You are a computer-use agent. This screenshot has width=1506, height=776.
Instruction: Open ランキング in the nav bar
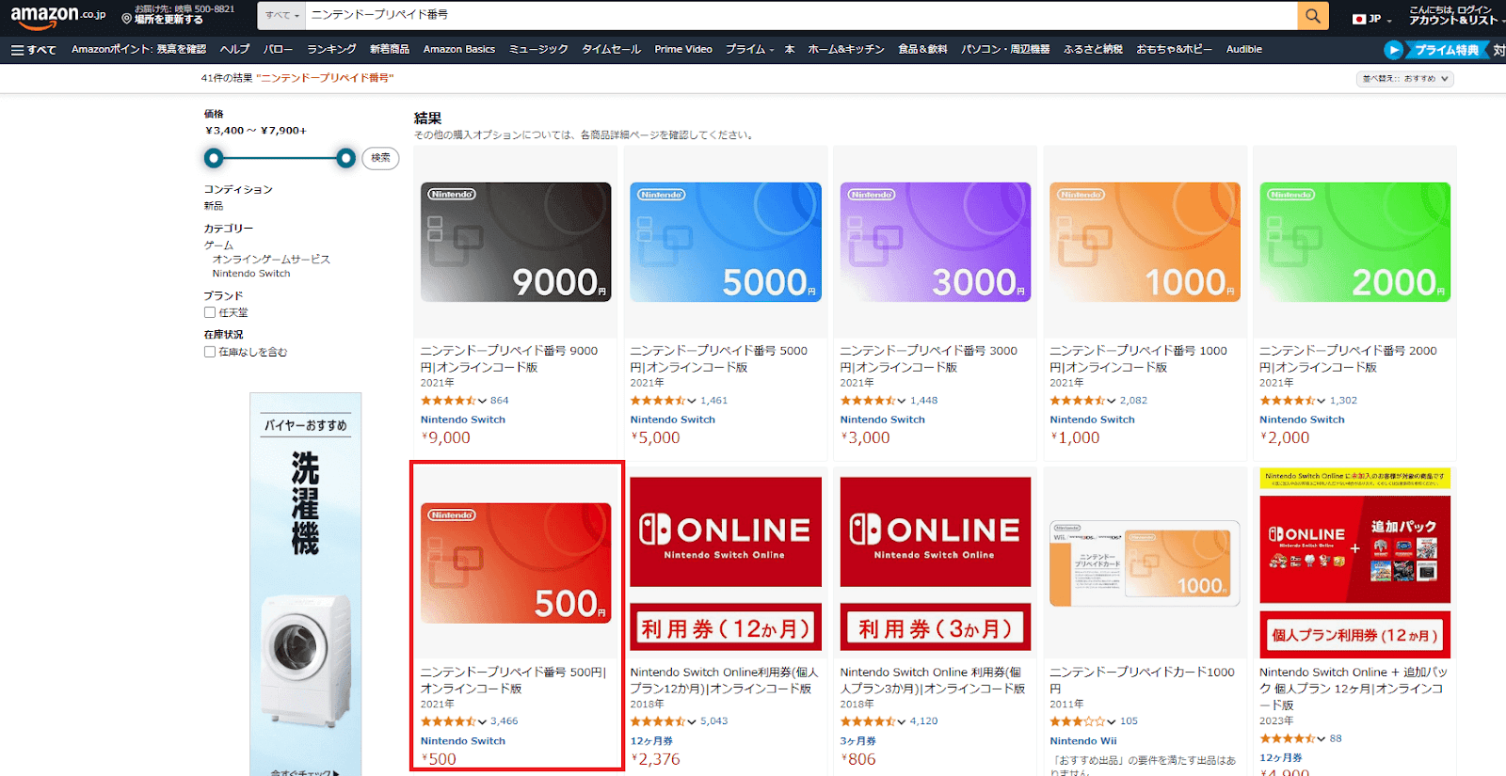pos(331,50)
